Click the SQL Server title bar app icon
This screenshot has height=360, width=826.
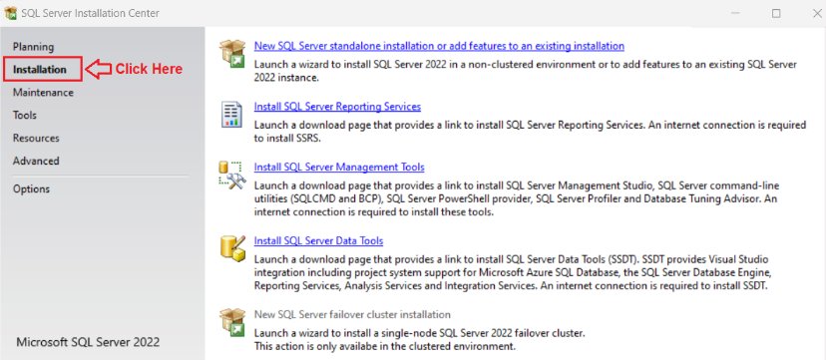tap(10, 13)
